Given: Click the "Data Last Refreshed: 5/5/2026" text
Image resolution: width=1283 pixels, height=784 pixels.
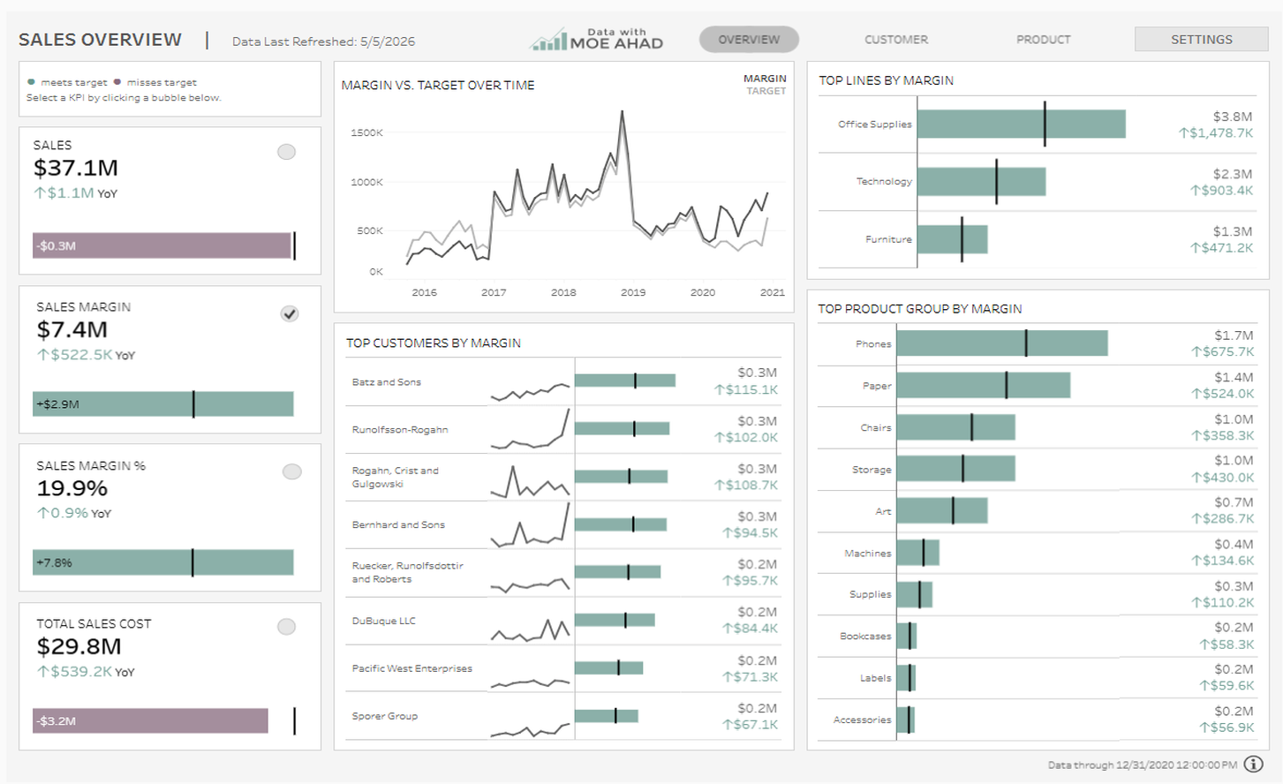Looking at the screenshot, I should (323, 41).
